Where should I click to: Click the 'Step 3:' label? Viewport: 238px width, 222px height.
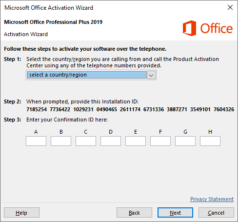[x=13, y=120]
